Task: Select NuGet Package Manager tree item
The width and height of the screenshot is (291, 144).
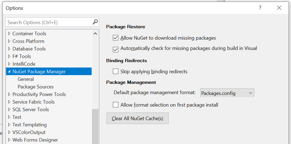Action: click(39, 71)
